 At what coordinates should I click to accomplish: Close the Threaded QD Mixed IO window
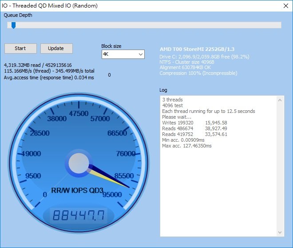[286, 6]
